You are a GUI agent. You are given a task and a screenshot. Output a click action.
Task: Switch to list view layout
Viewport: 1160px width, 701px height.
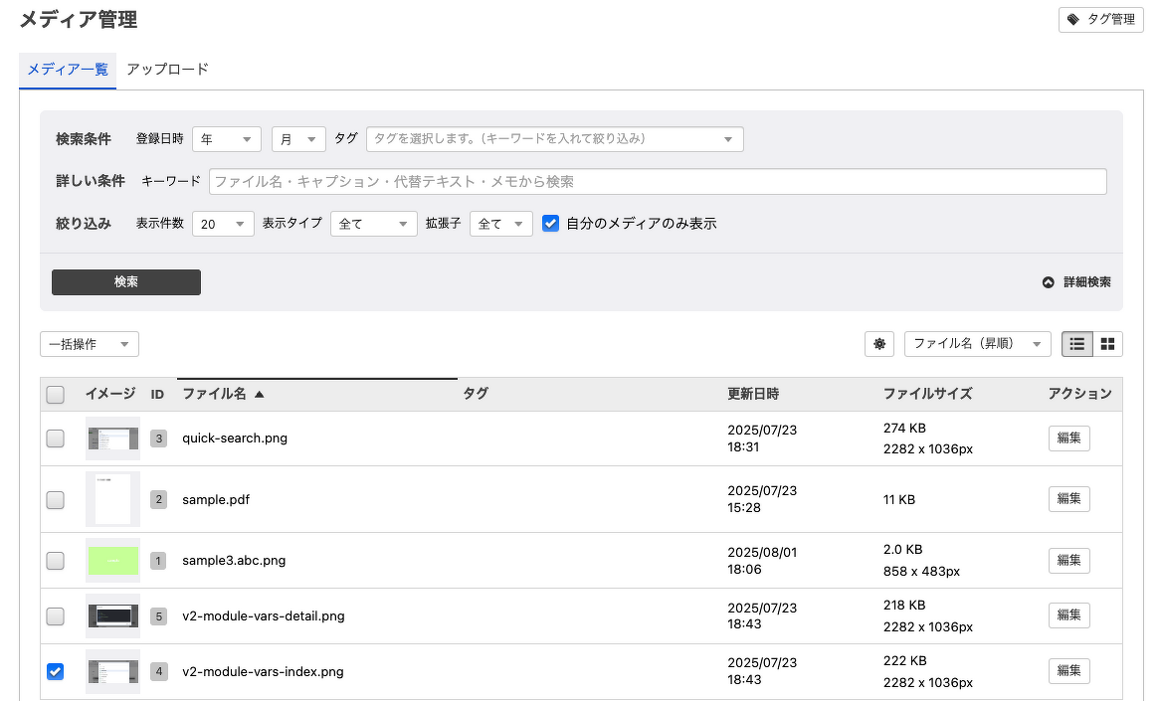point(1076,344)
